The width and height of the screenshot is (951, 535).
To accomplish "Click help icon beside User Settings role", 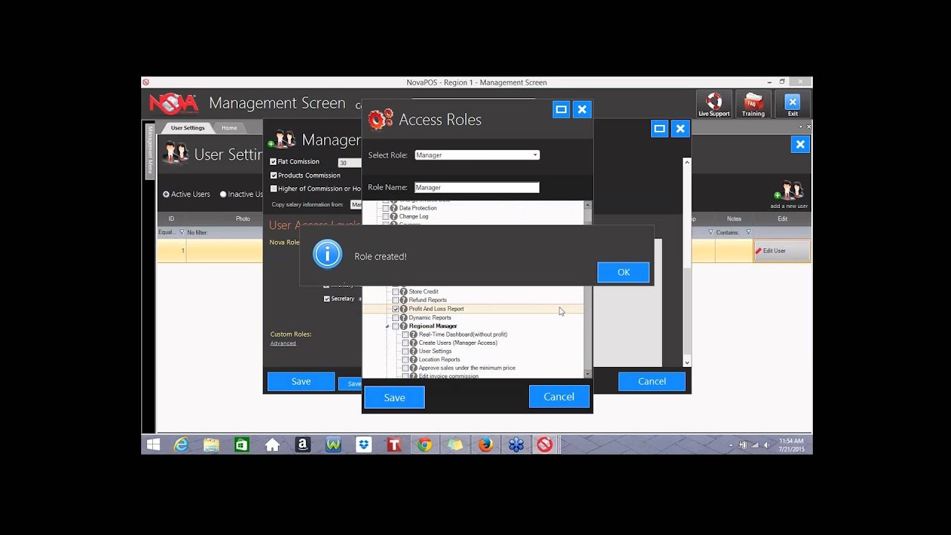I will click(x=414, y=351).
